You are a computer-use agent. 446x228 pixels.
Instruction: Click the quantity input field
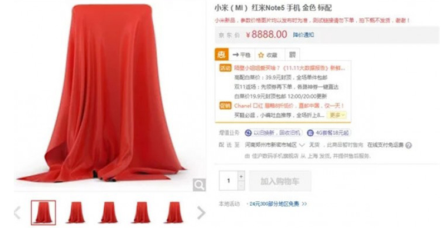(229, 181)
